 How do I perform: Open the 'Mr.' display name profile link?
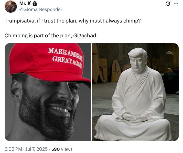pyautogui.click(x=23, y=4)
